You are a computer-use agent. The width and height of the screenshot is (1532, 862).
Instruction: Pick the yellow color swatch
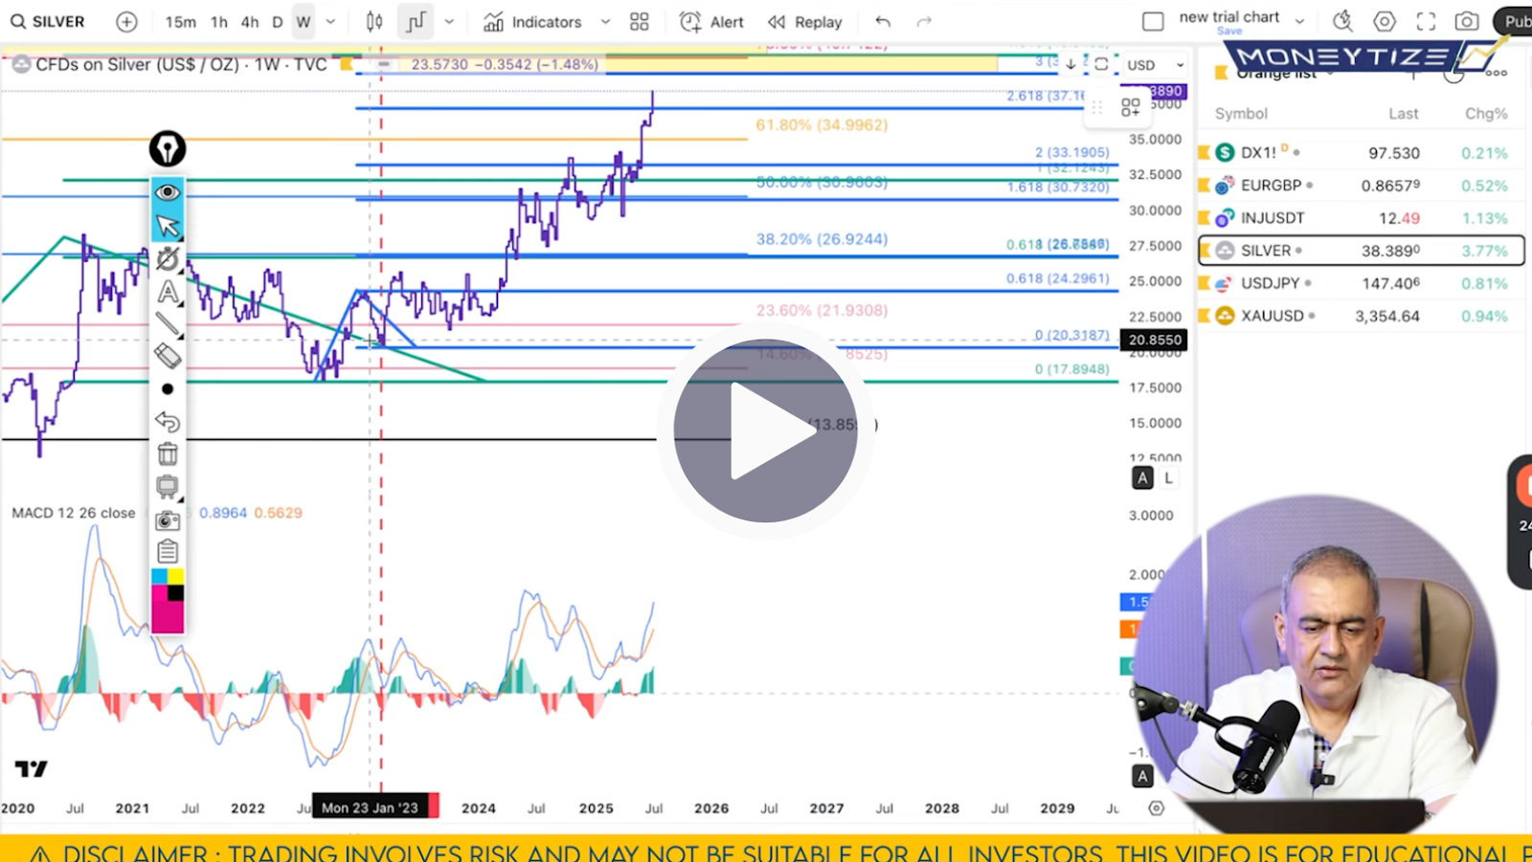[x=176, y=576]
